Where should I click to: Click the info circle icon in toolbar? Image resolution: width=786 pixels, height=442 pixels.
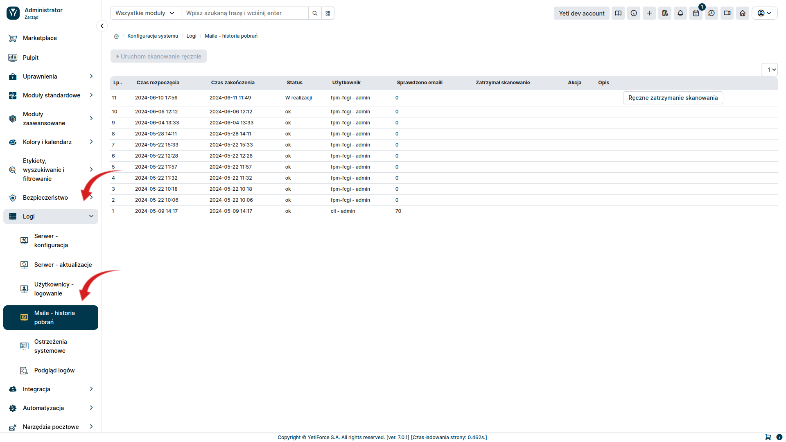pos(634,13)
